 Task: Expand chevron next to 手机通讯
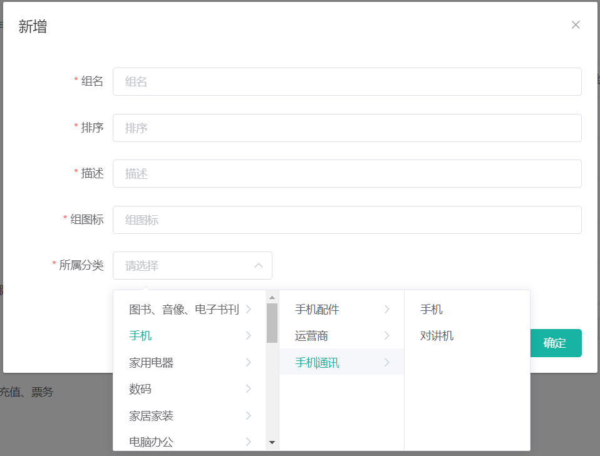click(387, 362)
